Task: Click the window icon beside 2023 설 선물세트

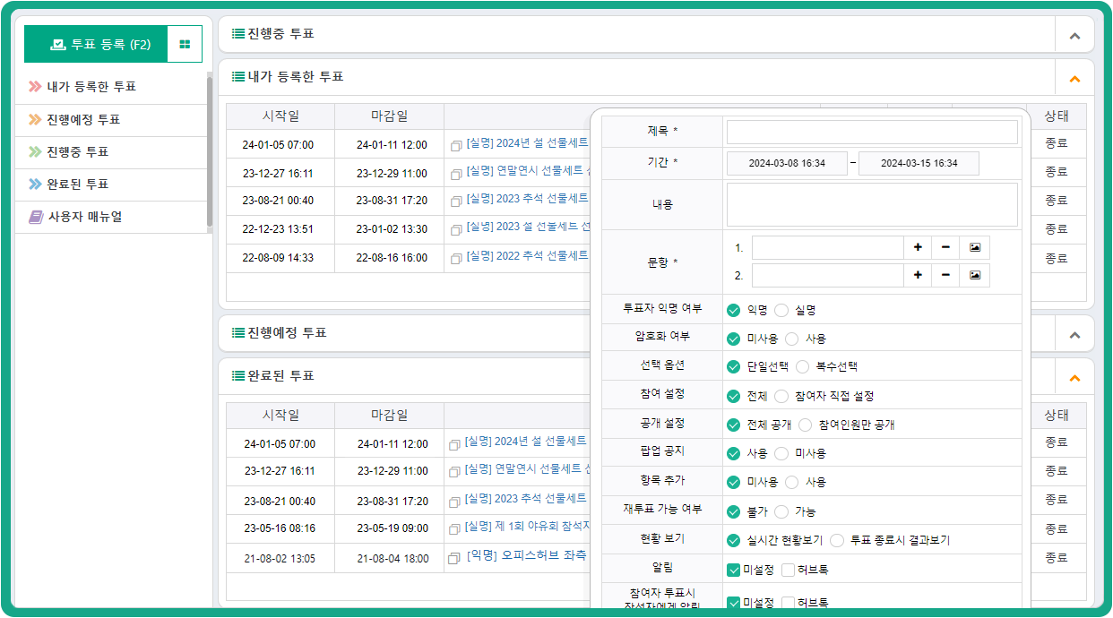Action: [x=456, y=230]
